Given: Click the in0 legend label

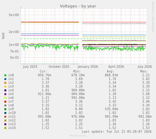Looking at the screenshot, I should 11,75.
